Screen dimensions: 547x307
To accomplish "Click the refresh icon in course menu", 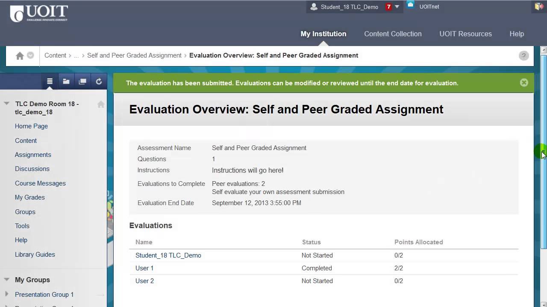I will [x=99, y=81].
